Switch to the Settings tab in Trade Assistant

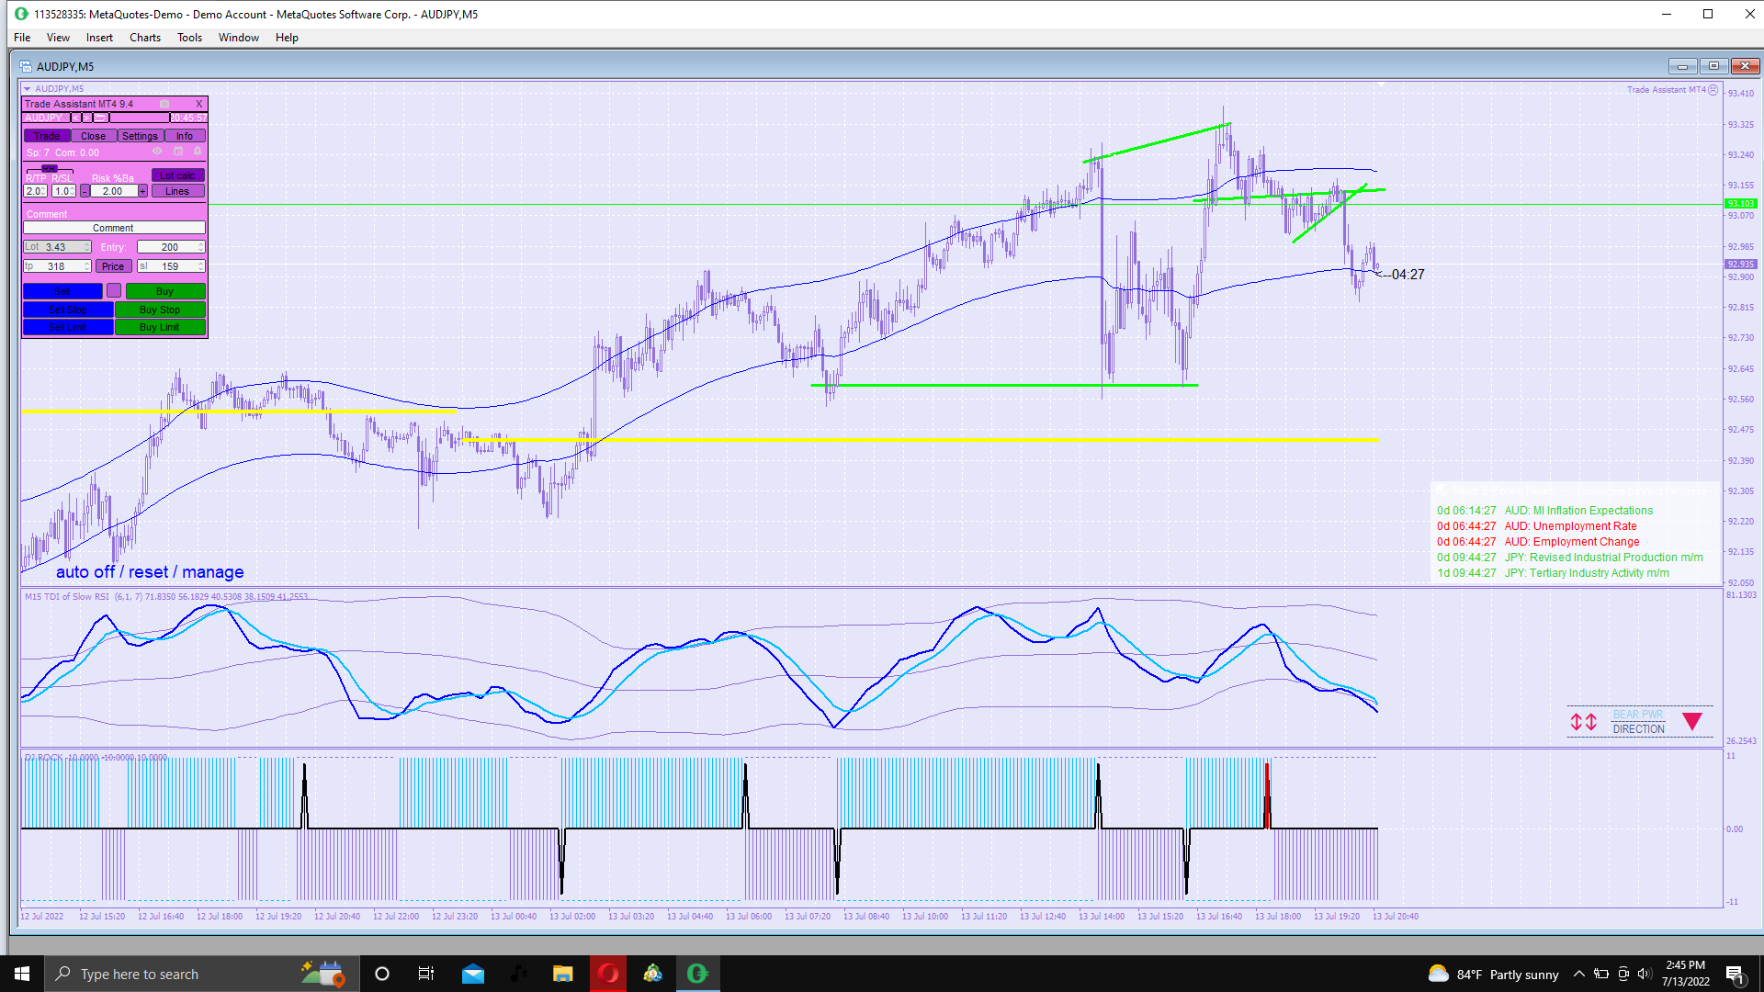point(140,136)
